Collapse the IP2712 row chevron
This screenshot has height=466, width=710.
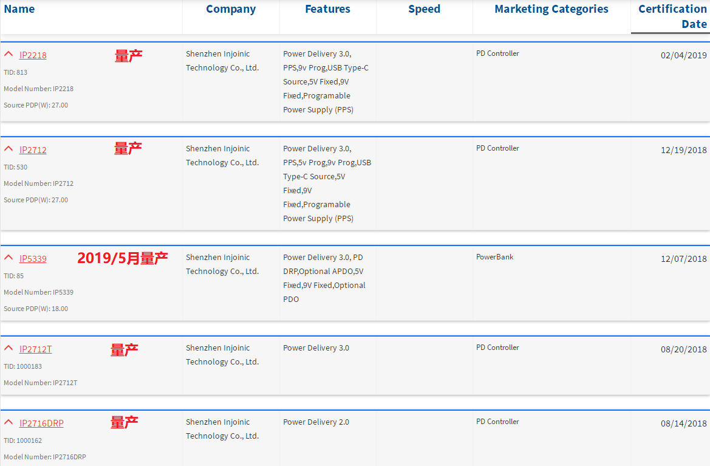point(9,149)
